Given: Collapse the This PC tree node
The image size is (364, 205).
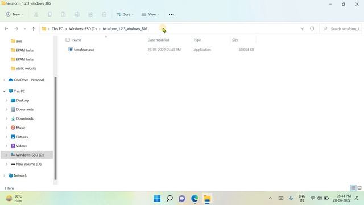Looking at the screenshot, I should click(4, 91).
